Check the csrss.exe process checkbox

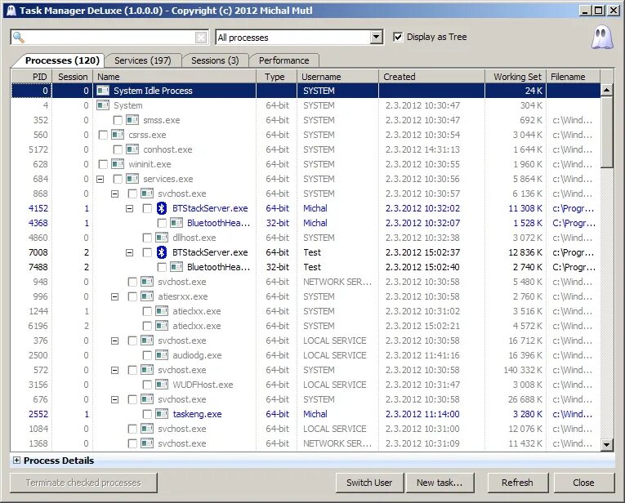click(x=103, y=135)
